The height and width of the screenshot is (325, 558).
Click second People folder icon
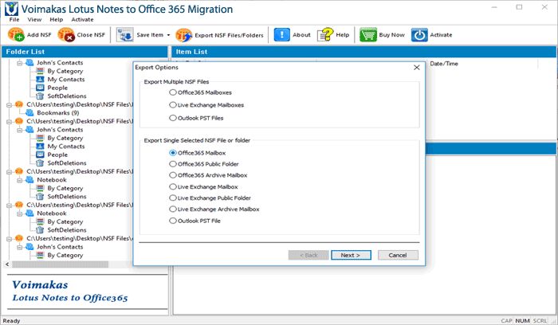[x=40, y=155]
